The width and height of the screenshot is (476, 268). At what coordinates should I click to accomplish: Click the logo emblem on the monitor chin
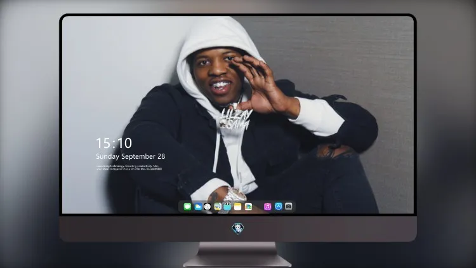[238, 229]
